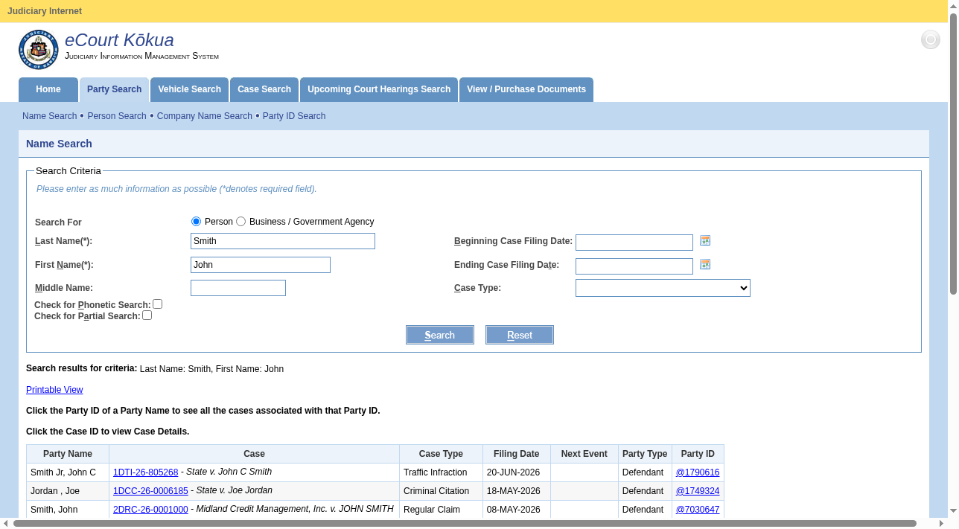Click the 'Judiciary Internet' header text

45,11
